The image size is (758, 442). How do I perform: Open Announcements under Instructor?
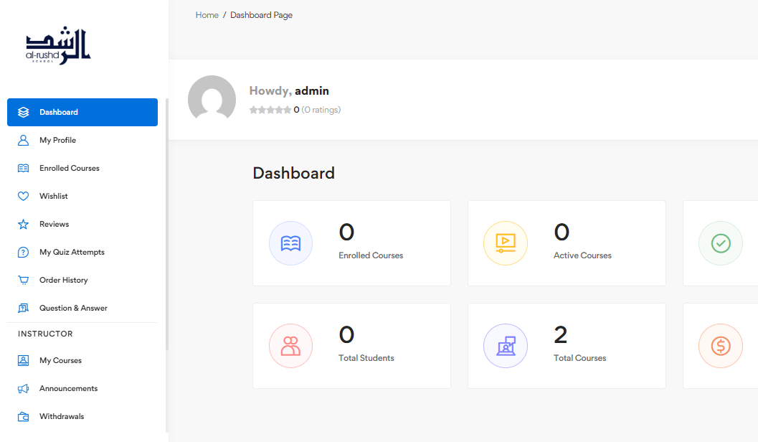click(82, 389)
